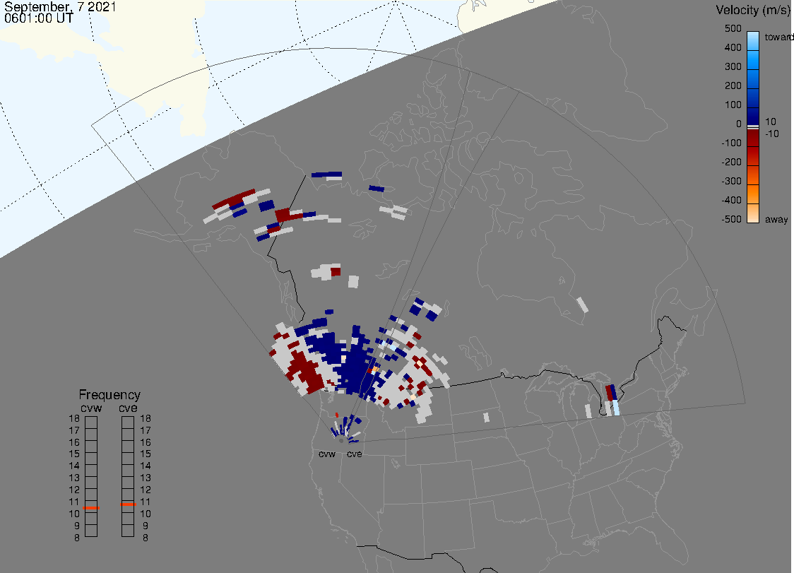
Task: Click the 'cve' frequency column header
Action: pos(128,408)
